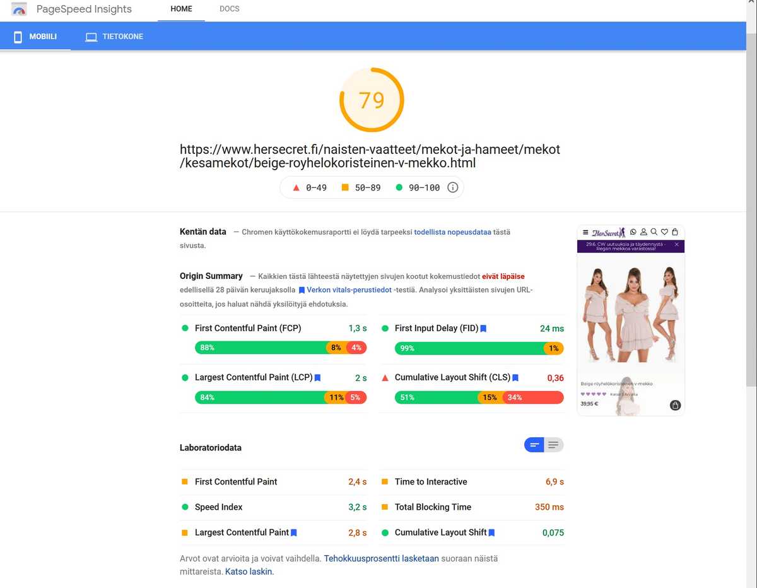
Task: Follow the 'Katso laskin' link
Action: (249, 572)
